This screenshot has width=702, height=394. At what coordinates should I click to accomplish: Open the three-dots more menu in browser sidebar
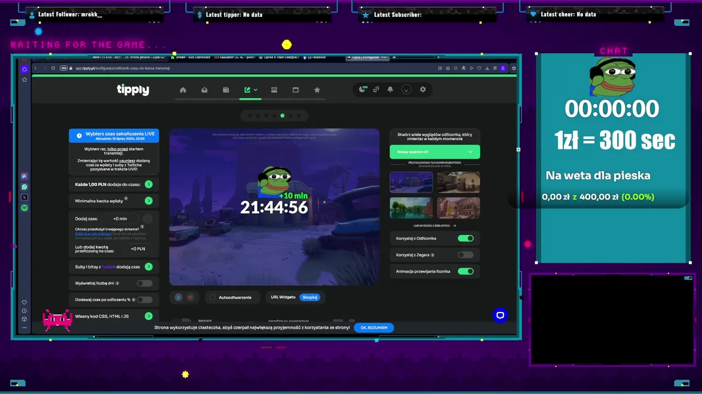tap(24, 327)
